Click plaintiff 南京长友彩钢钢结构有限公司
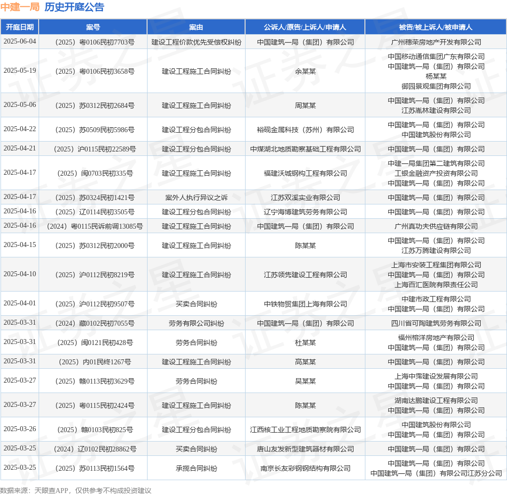This screenshot has width=507, height=495. point(305,468)
